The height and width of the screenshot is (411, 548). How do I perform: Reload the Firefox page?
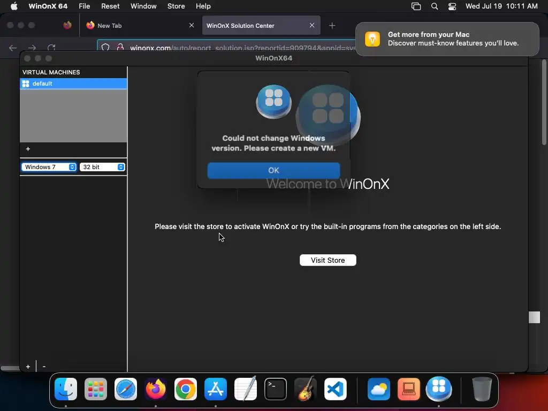(51, 48)
